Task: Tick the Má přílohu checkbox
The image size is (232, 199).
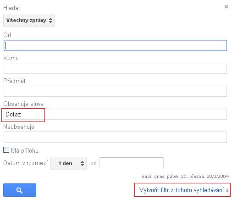Action: point(6,150)
